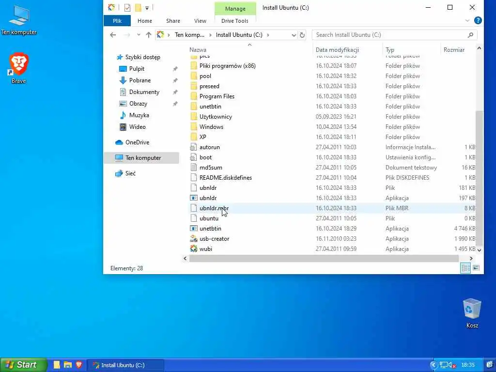Select the Użytkownicy folder

coord(216,117)
